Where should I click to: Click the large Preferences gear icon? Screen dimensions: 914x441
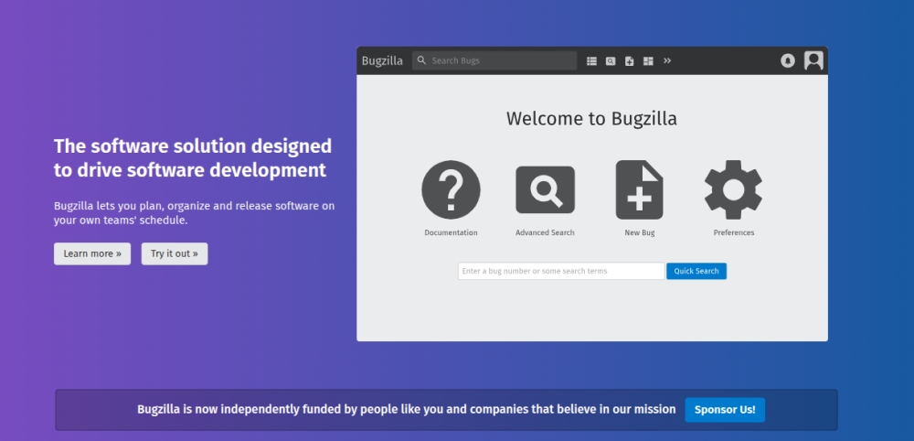[x=733, y=189]
